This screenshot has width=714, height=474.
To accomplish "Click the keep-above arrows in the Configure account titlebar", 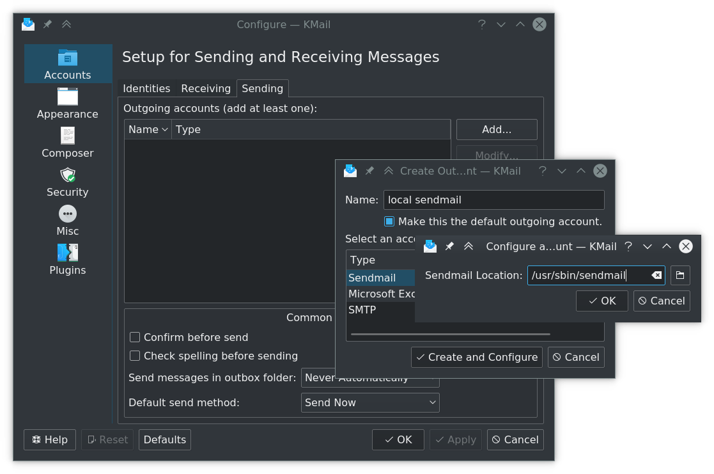I will coord(469,246).
